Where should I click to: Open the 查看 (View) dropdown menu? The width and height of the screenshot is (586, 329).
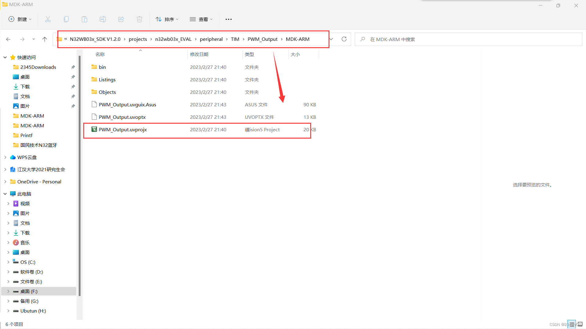pyautogui.click(x=201, y=19)
